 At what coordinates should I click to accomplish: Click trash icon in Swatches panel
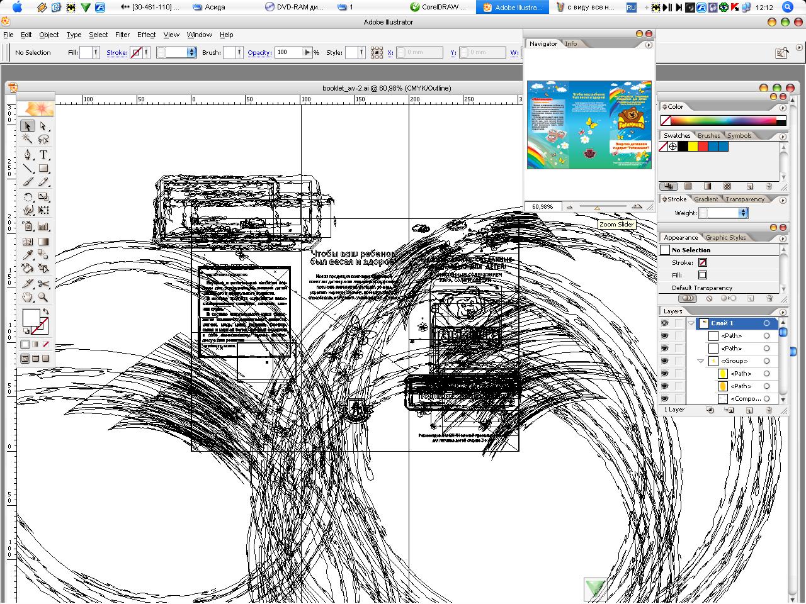[x=768, y=186]
